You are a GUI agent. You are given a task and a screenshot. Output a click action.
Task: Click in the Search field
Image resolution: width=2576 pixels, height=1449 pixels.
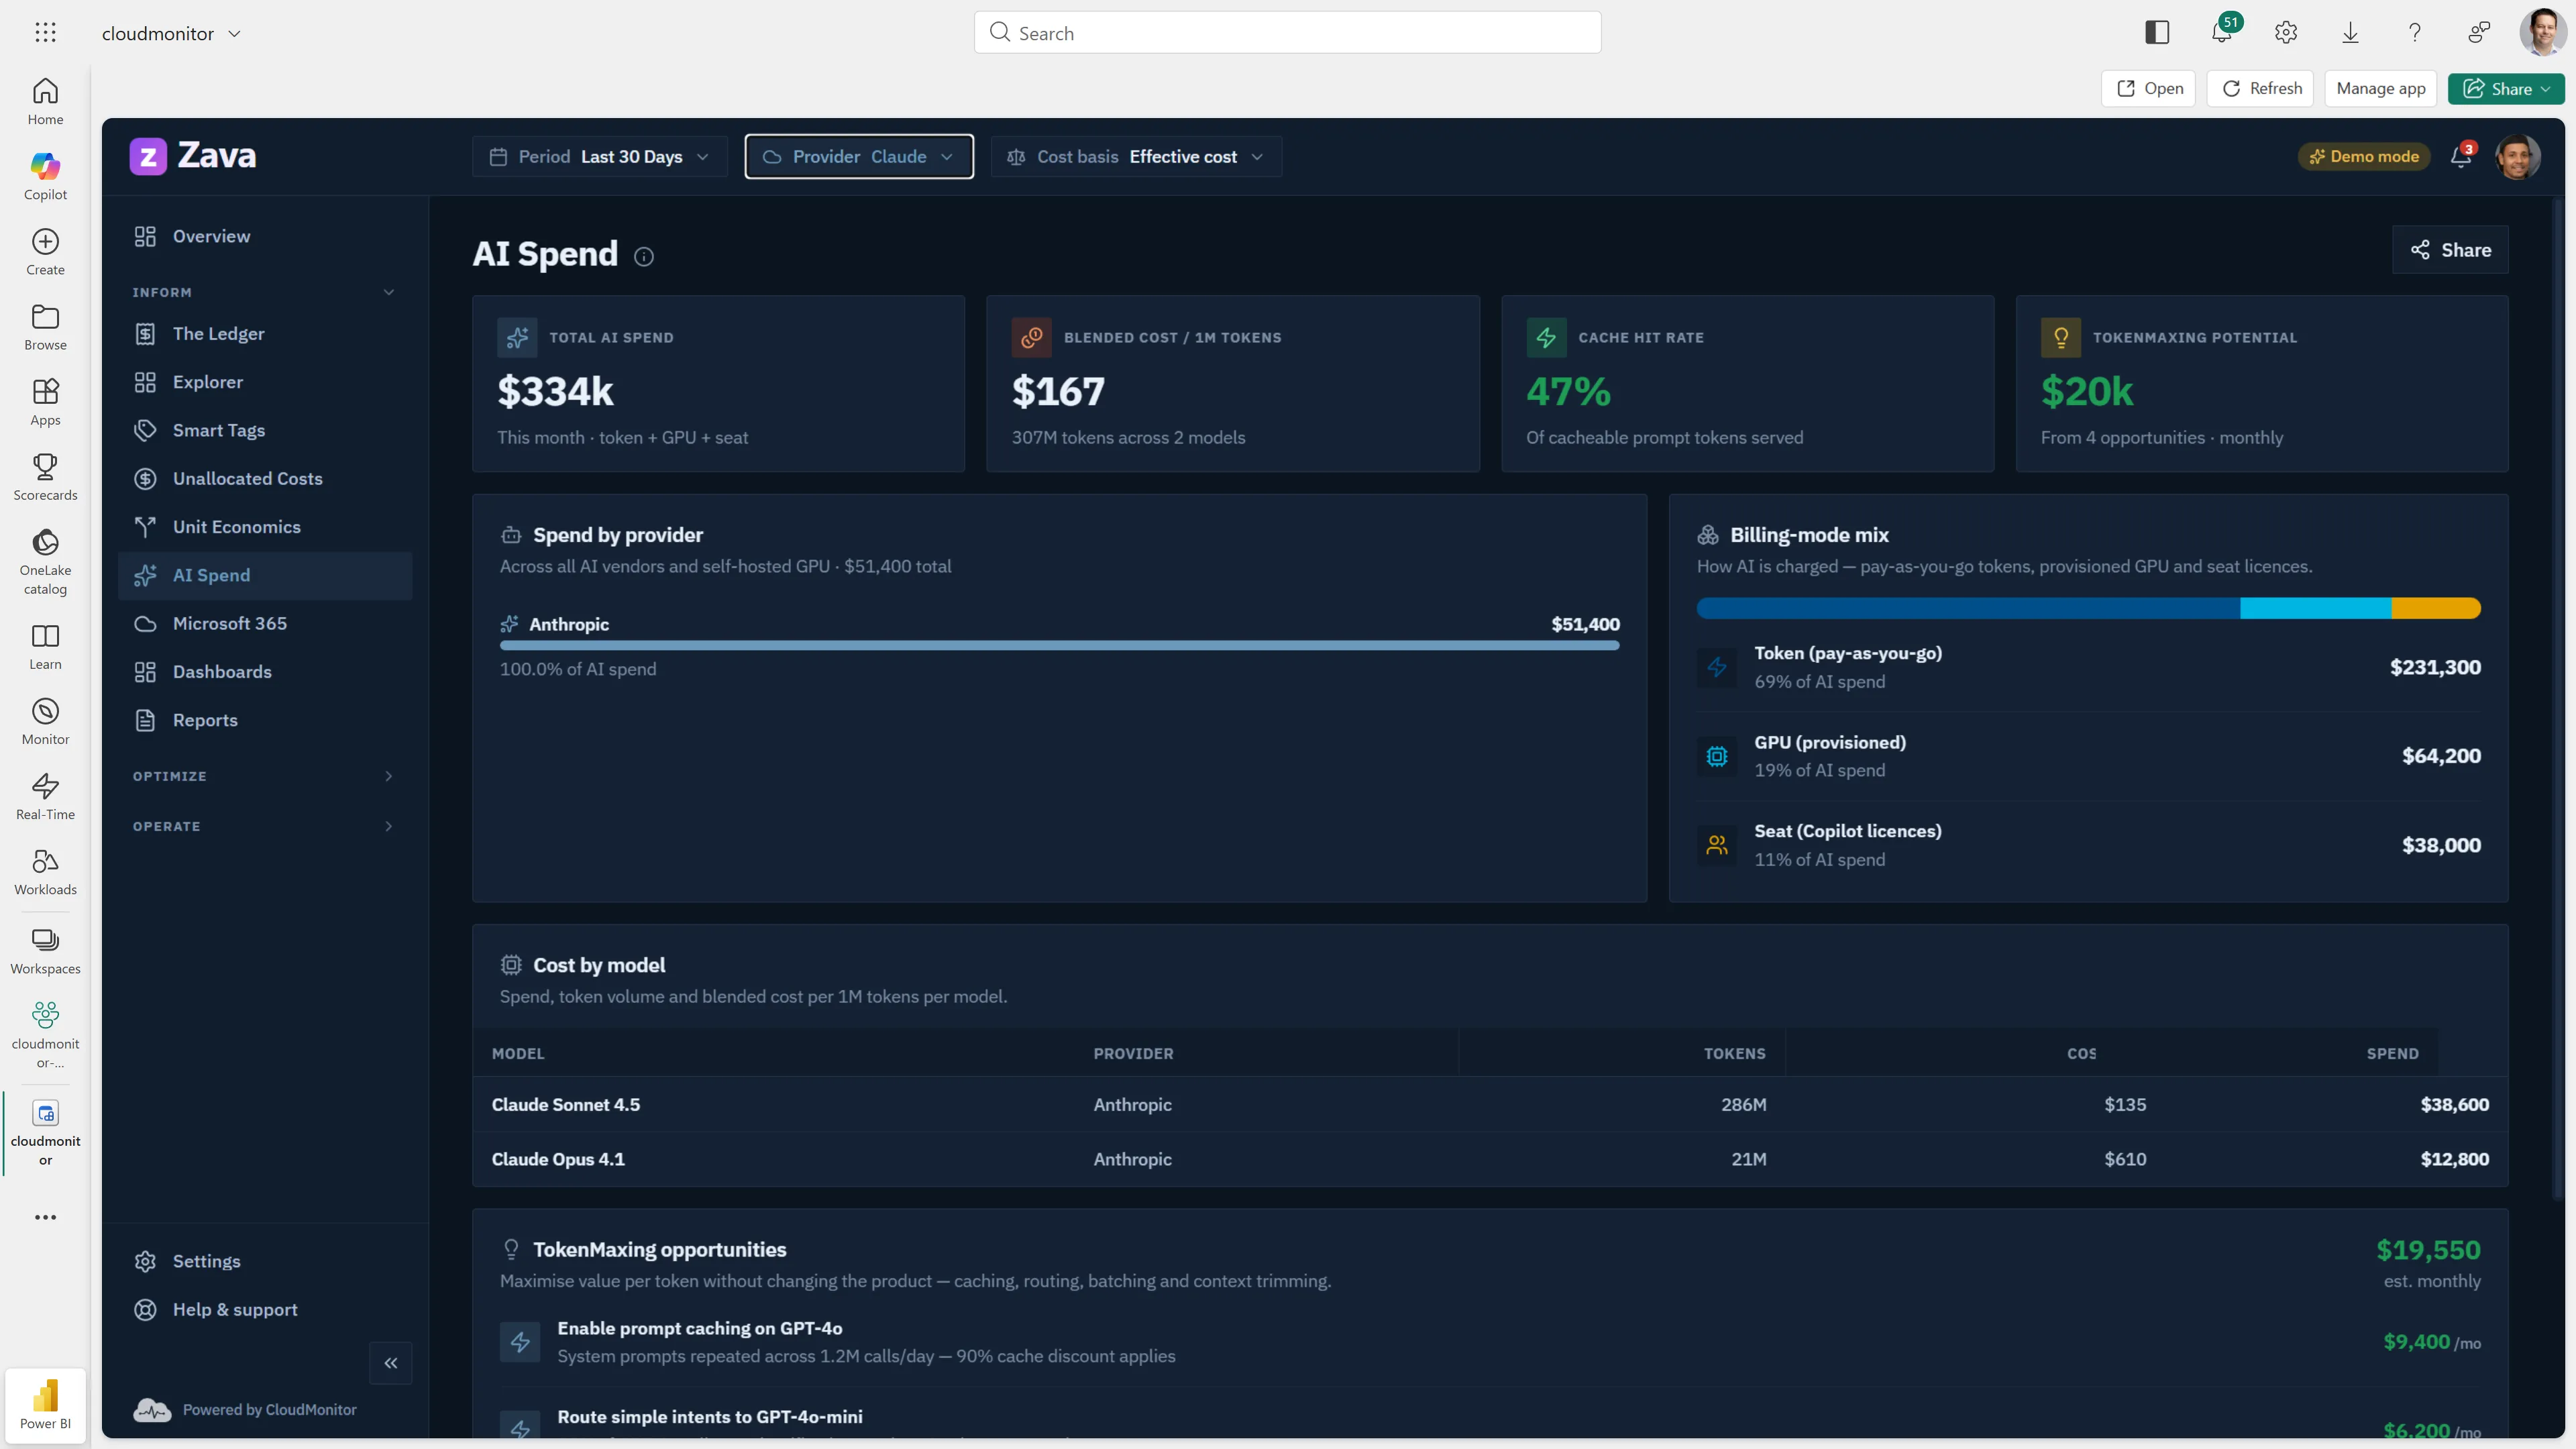[1287, 33]
